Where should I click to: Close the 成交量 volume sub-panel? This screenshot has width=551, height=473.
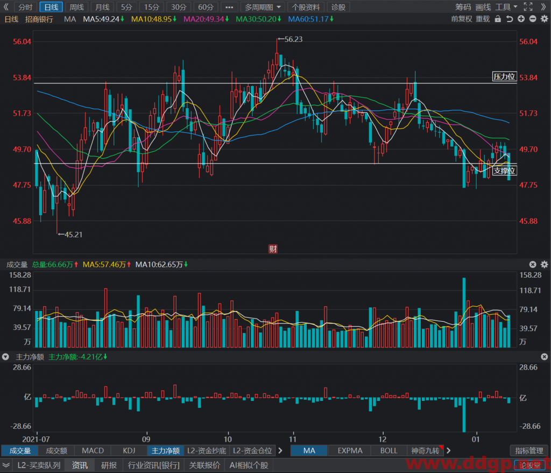point(533,264)
